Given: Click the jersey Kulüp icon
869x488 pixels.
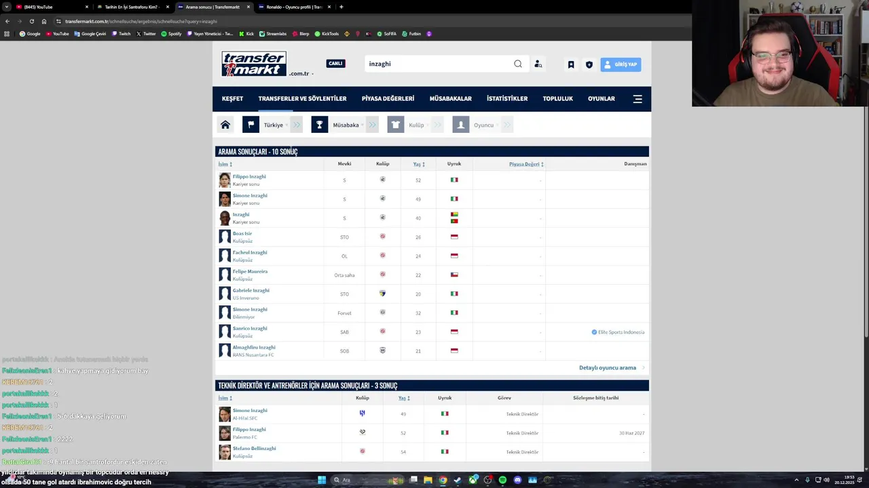Looking at the screenshot, I should tap(396, 125).
